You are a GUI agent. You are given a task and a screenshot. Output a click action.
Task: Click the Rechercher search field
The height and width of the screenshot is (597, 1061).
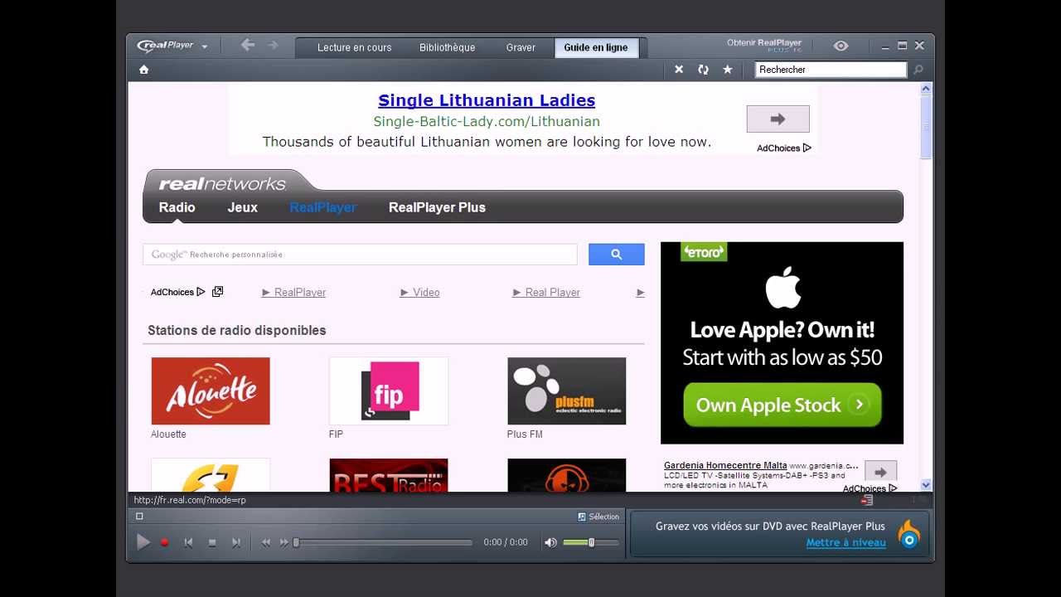coord(831,70)
